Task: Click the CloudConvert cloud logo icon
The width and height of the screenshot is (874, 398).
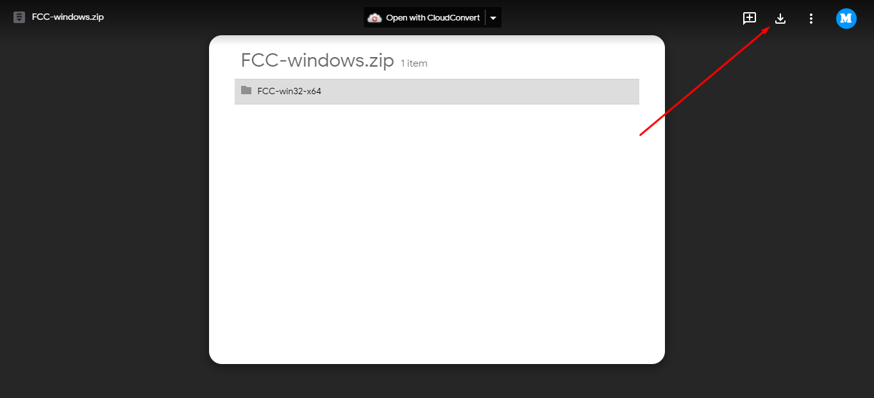Action: [x=374, y=18]
